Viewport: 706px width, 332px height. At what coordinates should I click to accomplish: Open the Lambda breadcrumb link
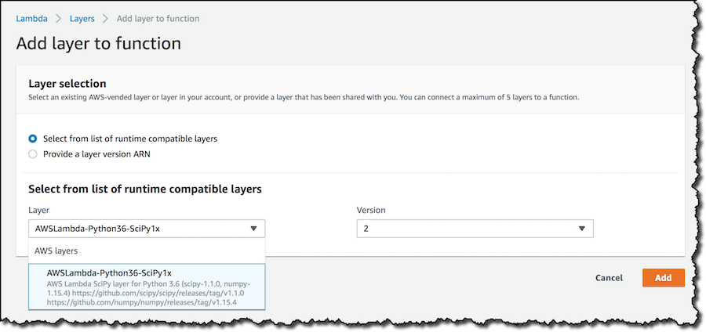click(x=31, y=19)
